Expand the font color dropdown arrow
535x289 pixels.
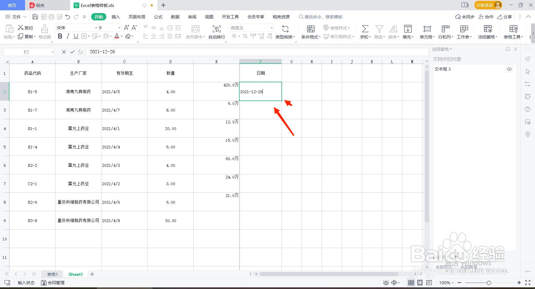[x=122, y=36]
